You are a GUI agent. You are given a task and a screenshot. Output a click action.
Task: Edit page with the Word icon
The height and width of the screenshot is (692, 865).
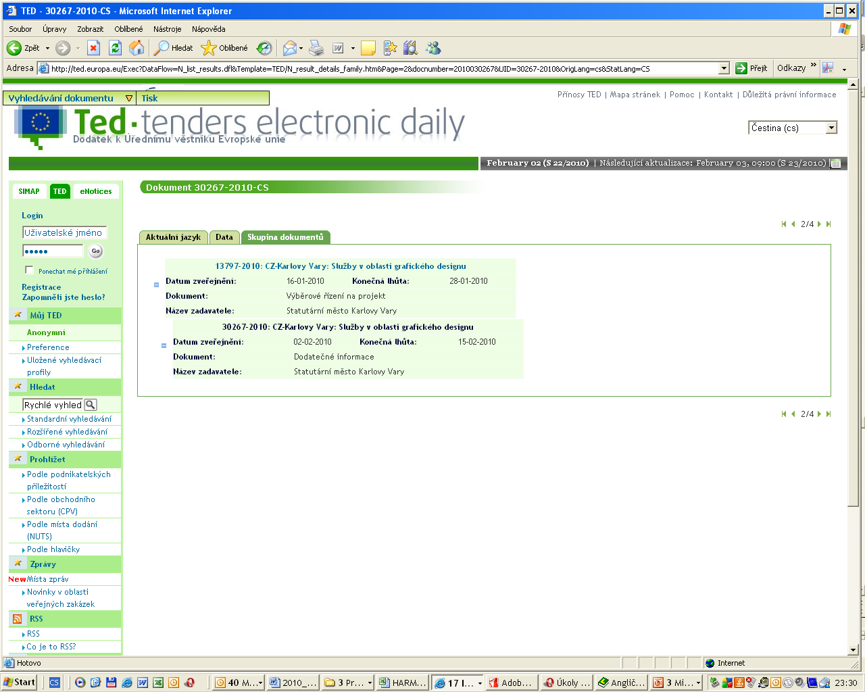point(338,48)
